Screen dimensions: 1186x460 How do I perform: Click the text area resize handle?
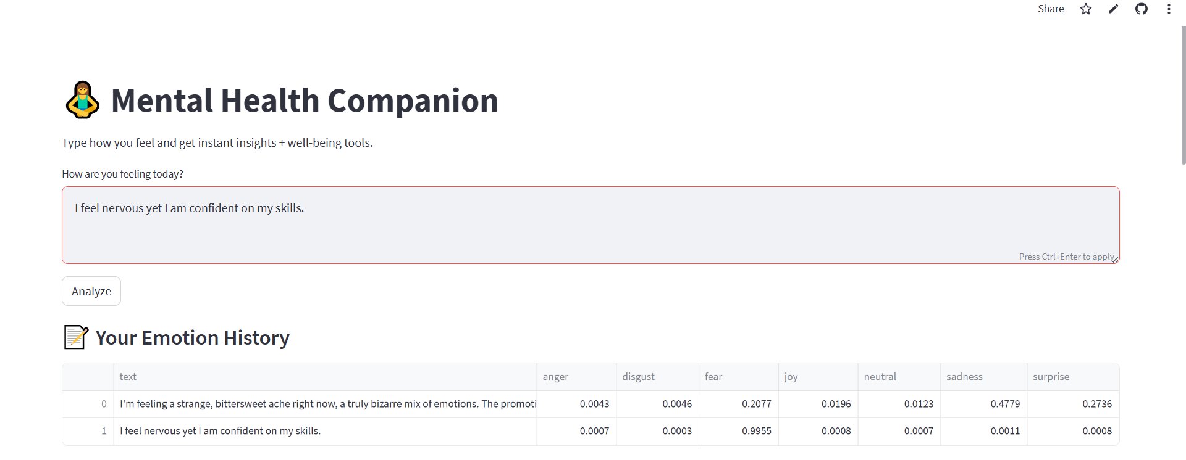(x=1116, y=260)
